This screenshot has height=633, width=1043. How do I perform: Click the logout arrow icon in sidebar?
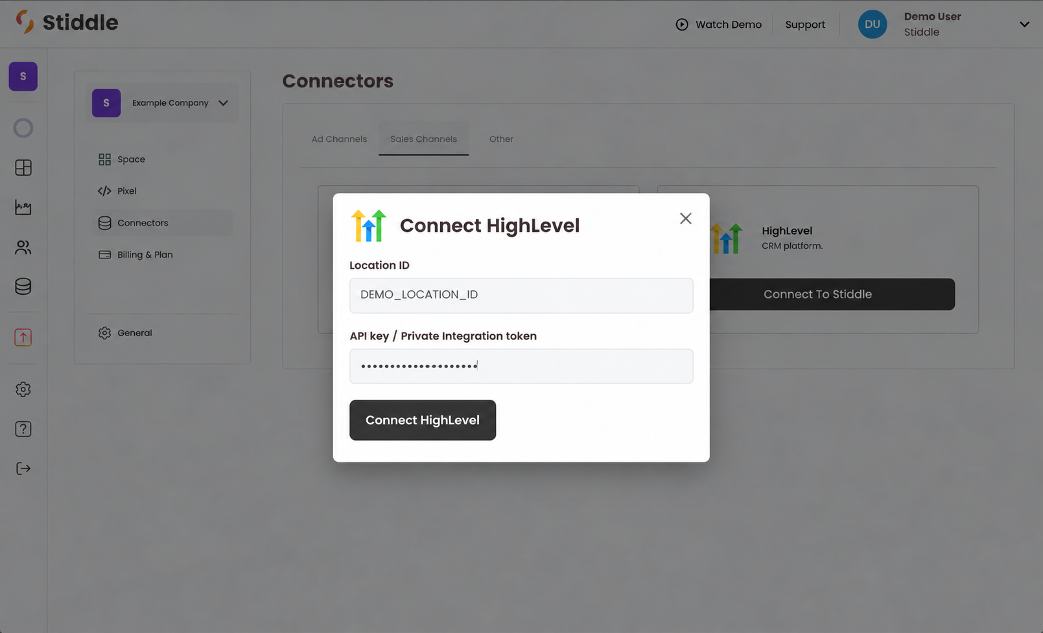click(x=23, y=468)
